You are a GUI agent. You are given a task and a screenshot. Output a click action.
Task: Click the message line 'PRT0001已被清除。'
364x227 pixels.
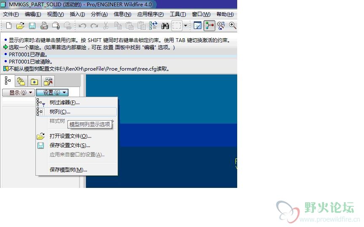(x=31, y=62)
